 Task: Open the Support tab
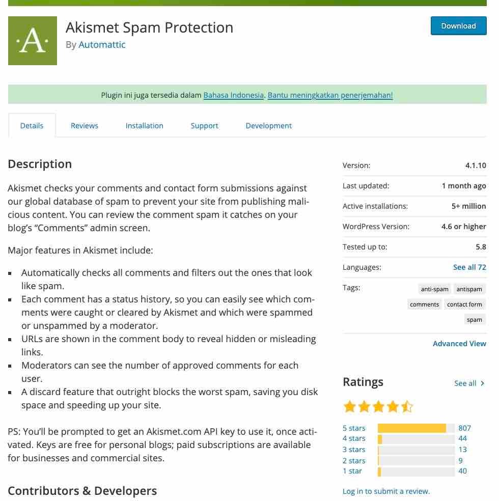coord(204,125)
